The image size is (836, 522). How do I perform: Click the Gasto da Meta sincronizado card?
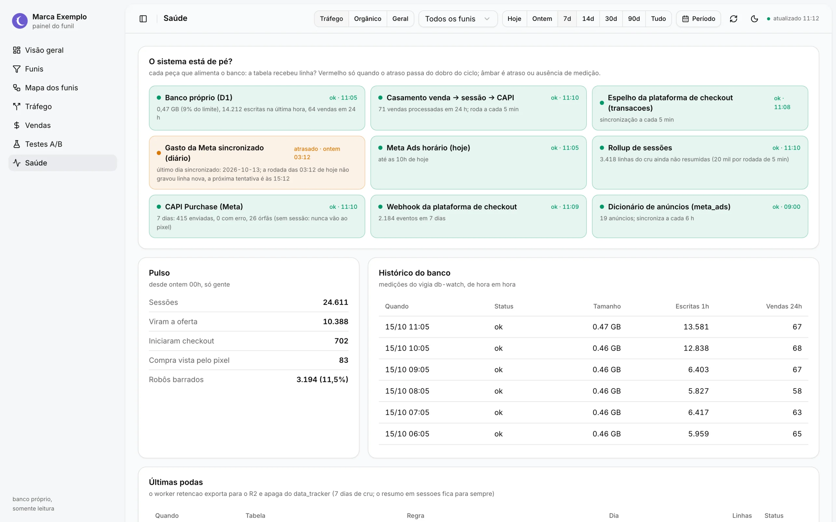257,162
